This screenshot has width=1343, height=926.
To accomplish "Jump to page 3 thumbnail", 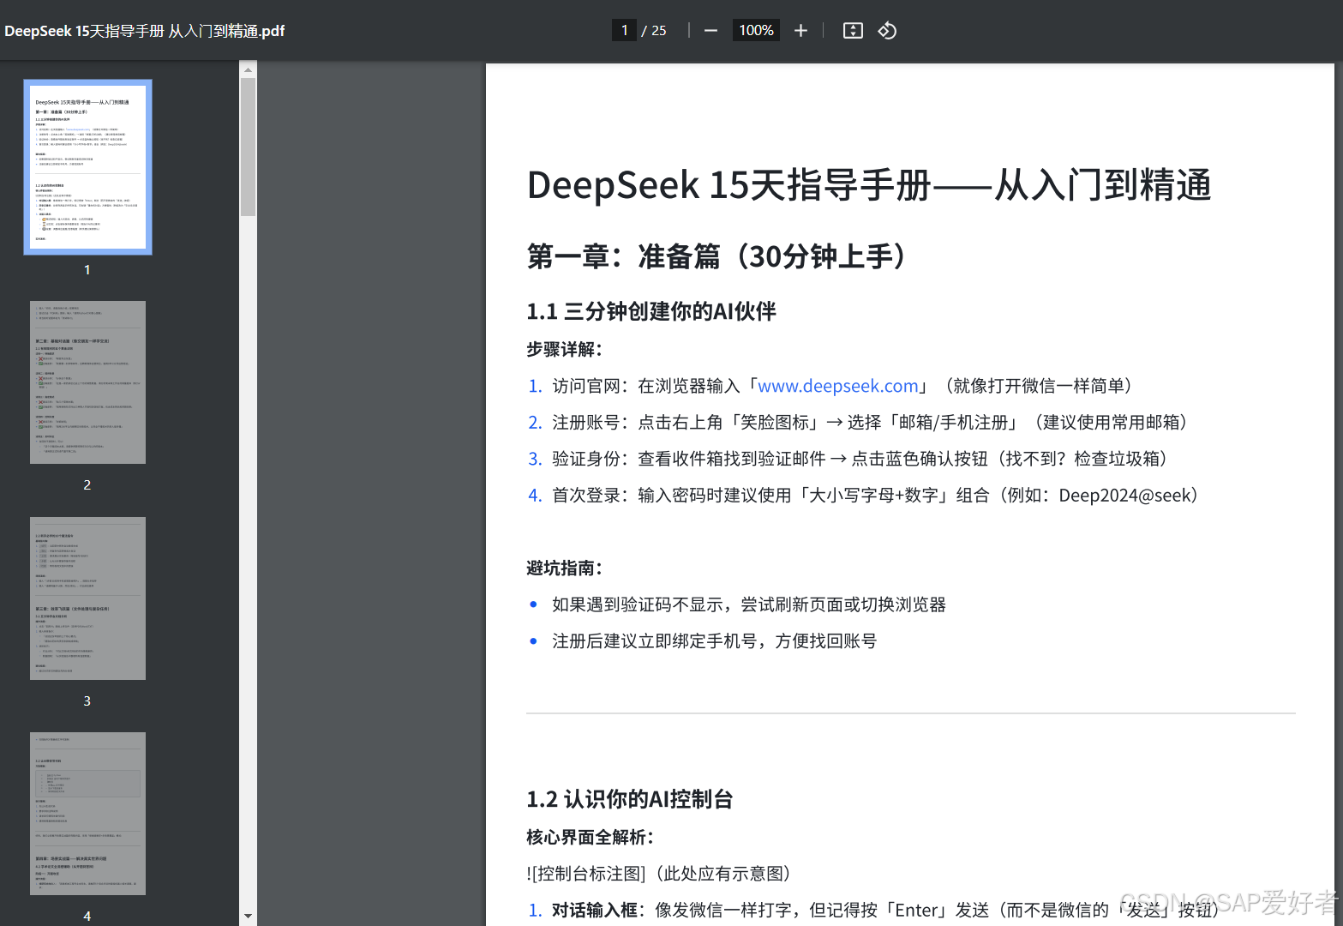I will (x=87, y=598).
